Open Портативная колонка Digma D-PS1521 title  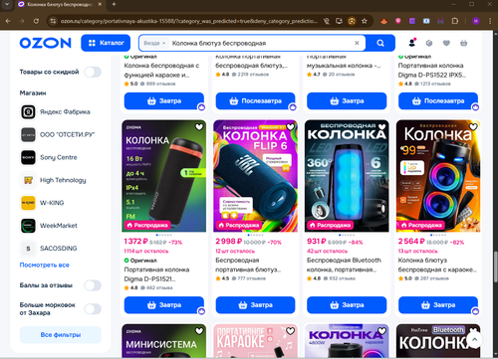point(156,274)
